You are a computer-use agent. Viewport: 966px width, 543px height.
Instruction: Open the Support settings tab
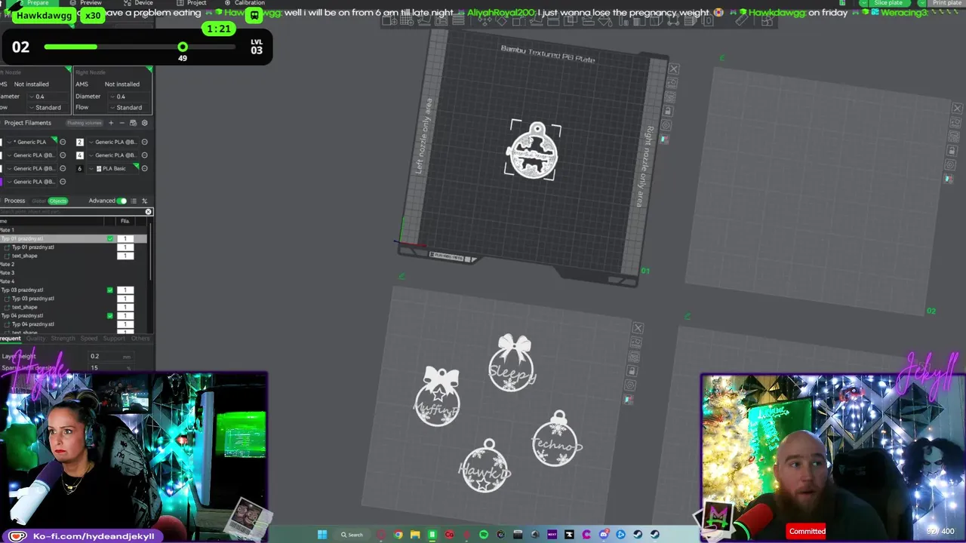tap(114, 339)
